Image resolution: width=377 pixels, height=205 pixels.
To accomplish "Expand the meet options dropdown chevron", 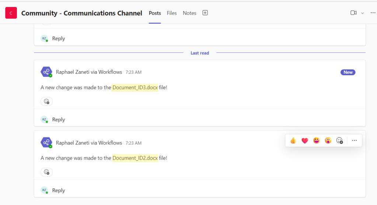I will (x=362, y=13).
